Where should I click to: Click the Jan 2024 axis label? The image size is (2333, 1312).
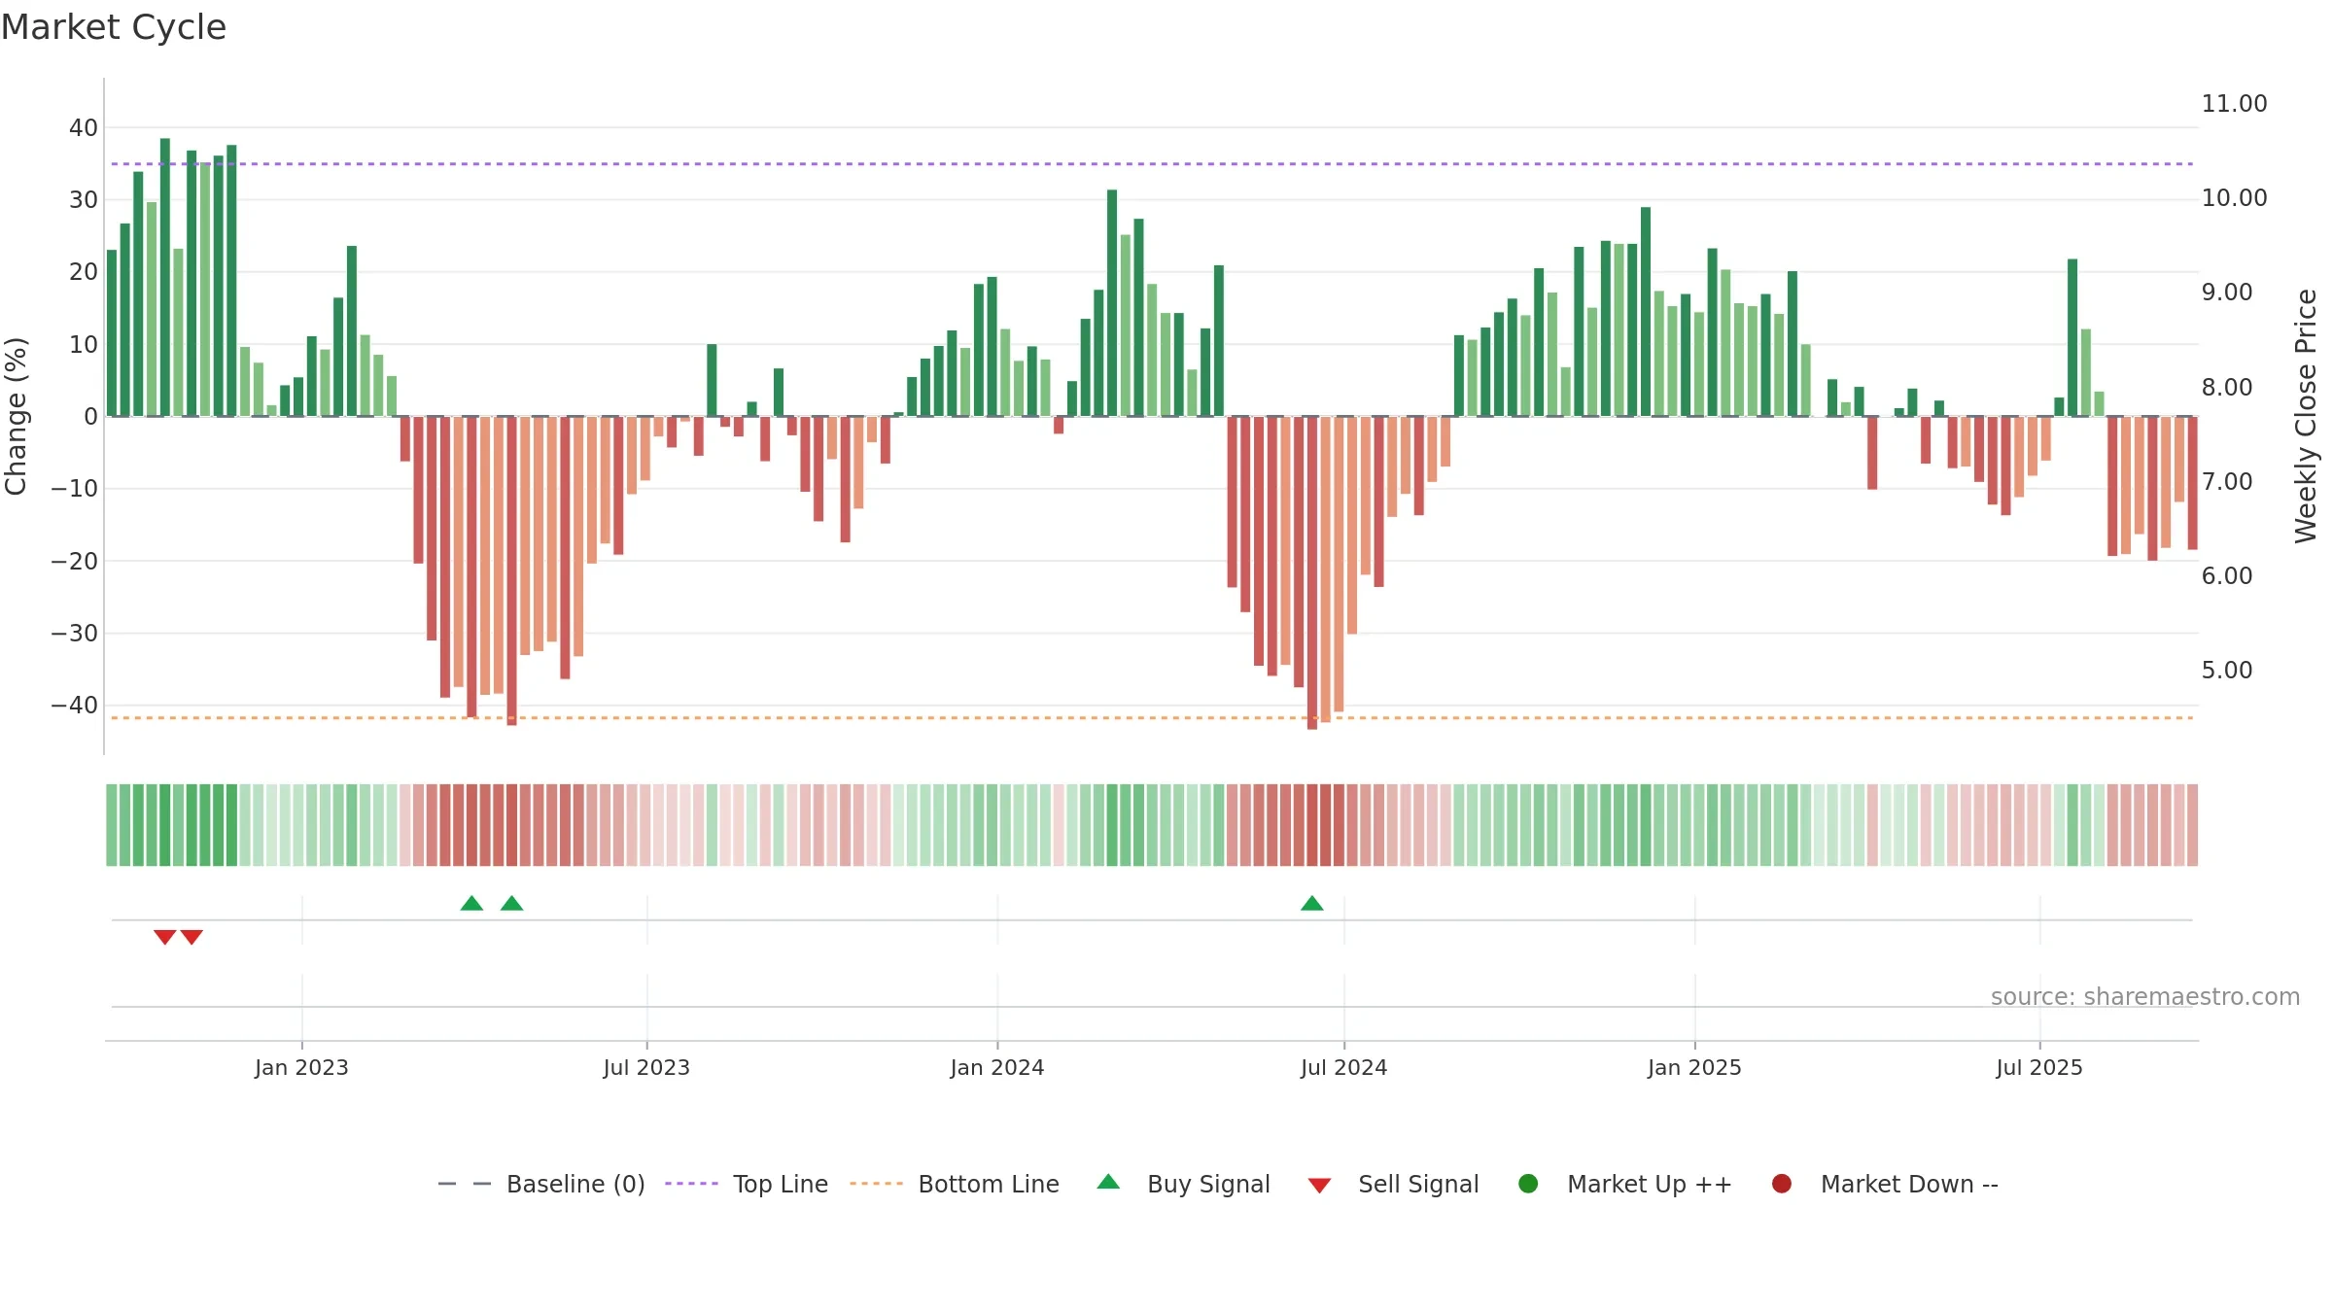tap(997, 1067)
